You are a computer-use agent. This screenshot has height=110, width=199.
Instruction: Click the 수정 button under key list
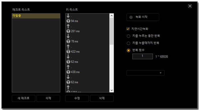point(77,98)
